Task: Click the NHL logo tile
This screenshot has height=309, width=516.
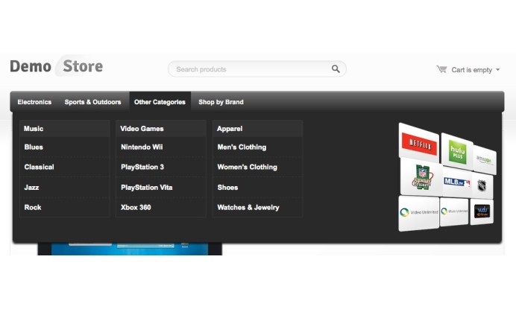Action: tap(482, 185)
